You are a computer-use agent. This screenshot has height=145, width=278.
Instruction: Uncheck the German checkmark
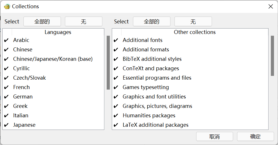6,97
